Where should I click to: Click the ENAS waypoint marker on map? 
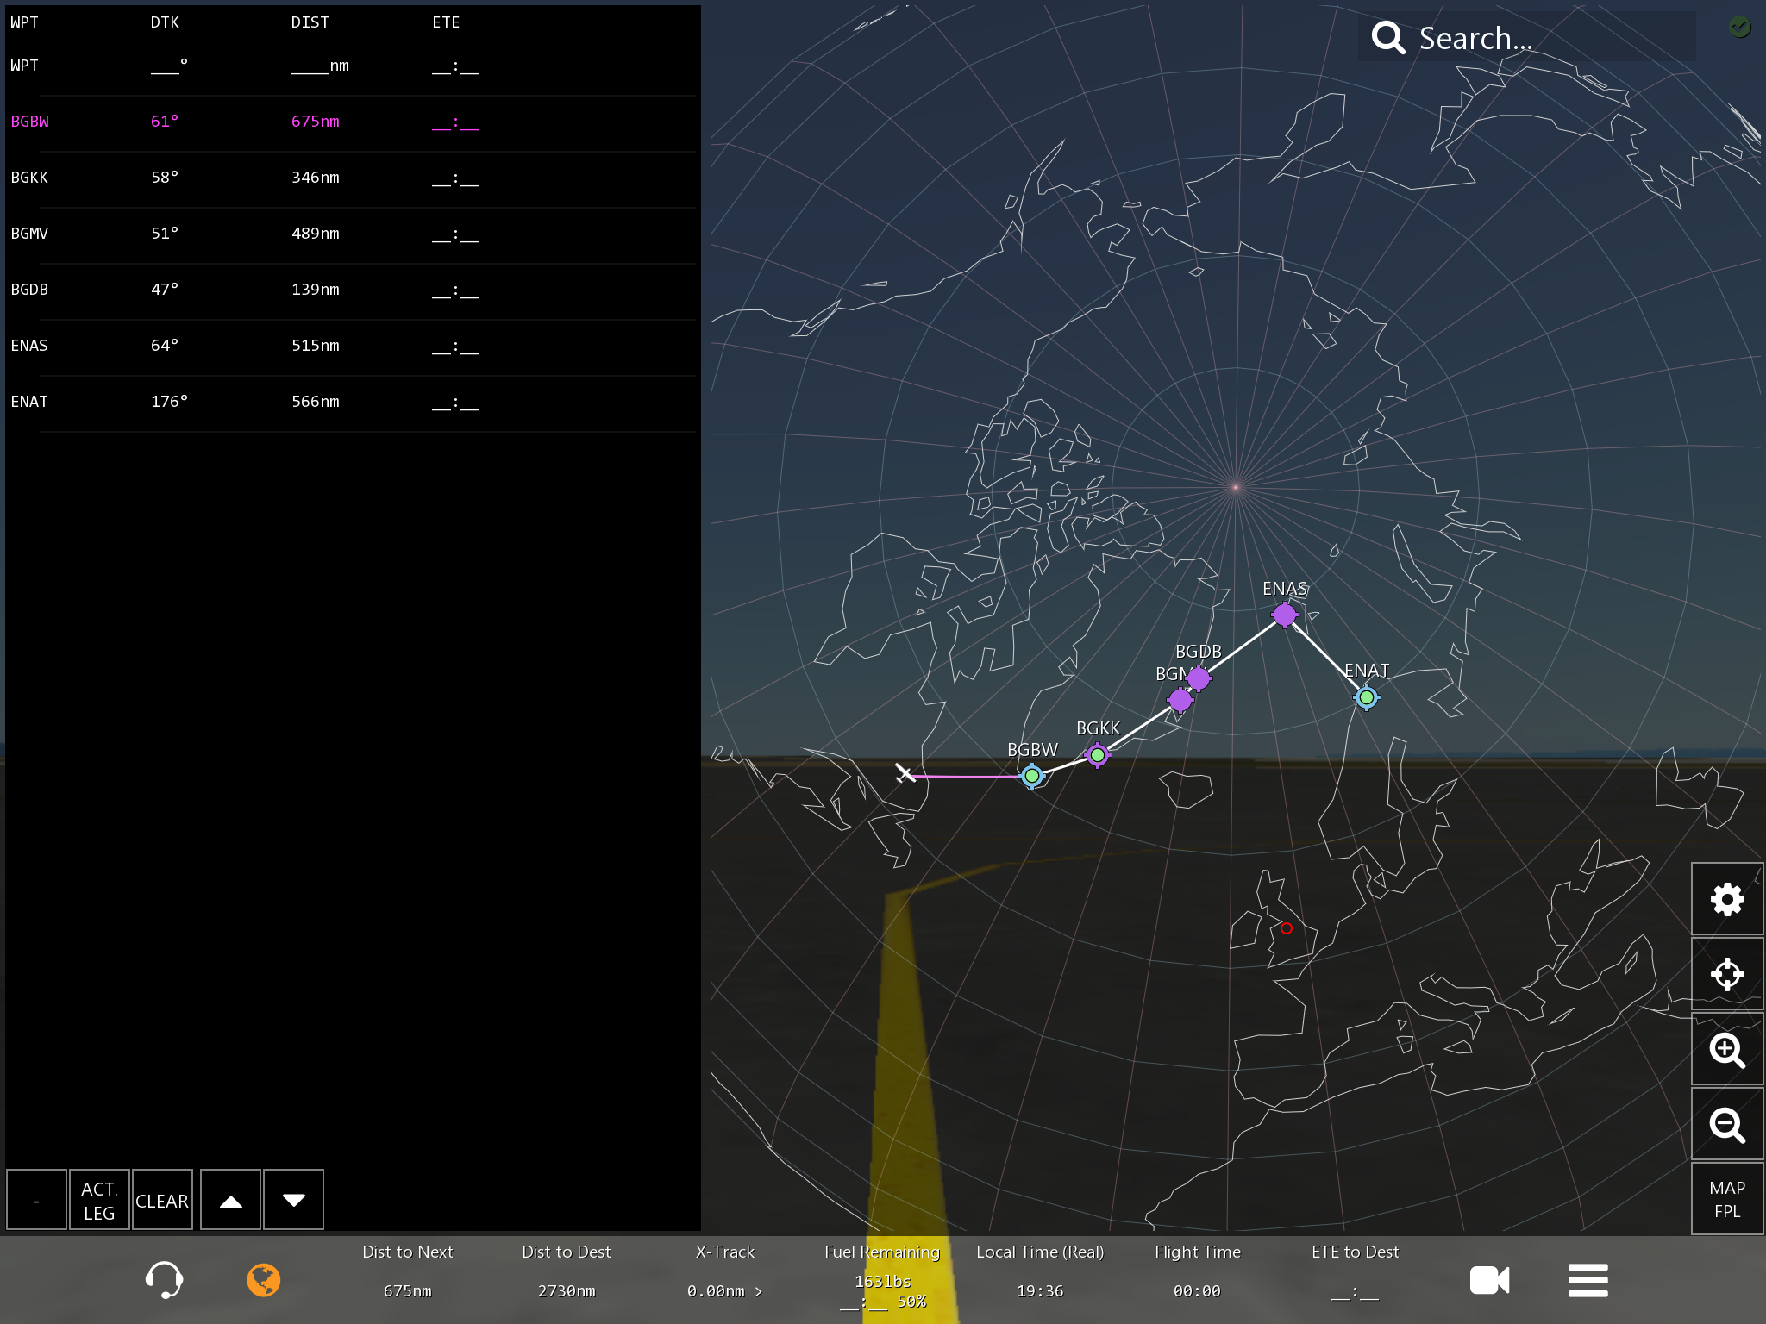click(1284, 615)
